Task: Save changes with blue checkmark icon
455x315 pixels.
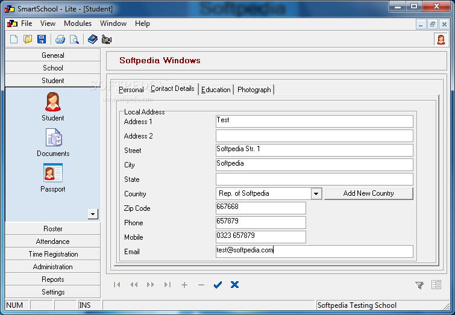Action: 218,285
